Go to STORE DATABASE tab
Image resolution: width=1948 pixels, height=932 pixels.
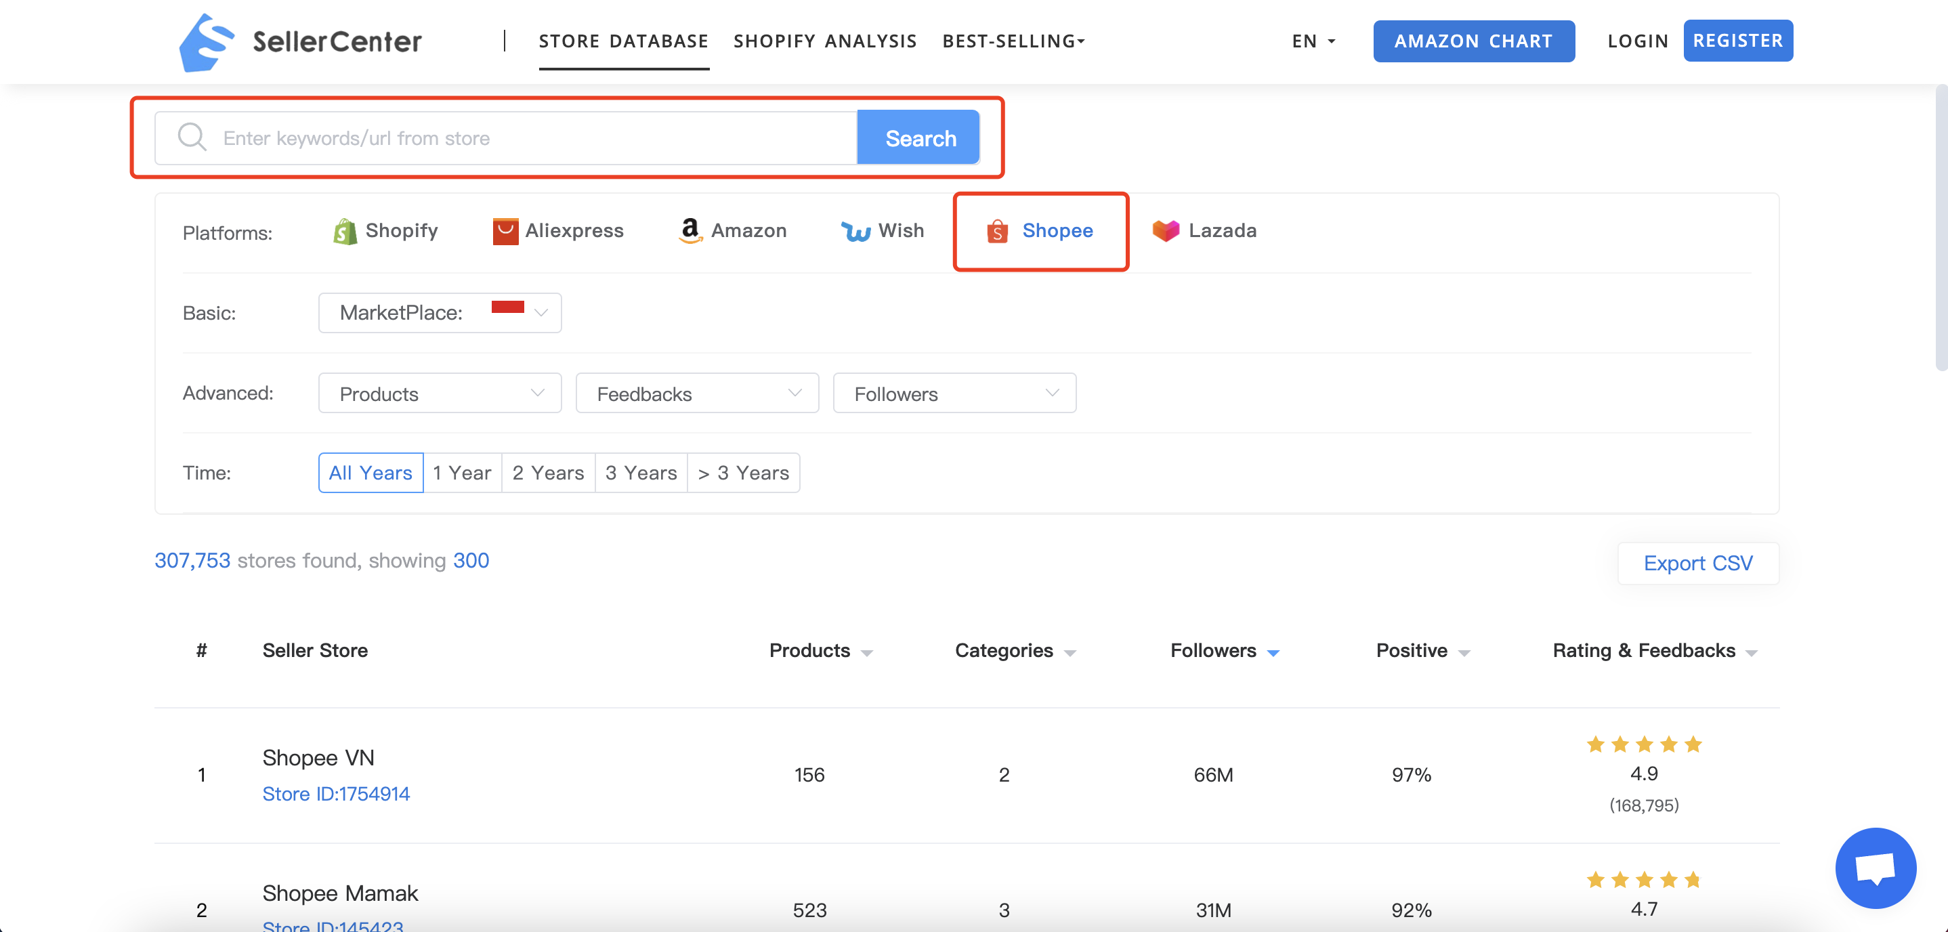[x=623, y=41]
